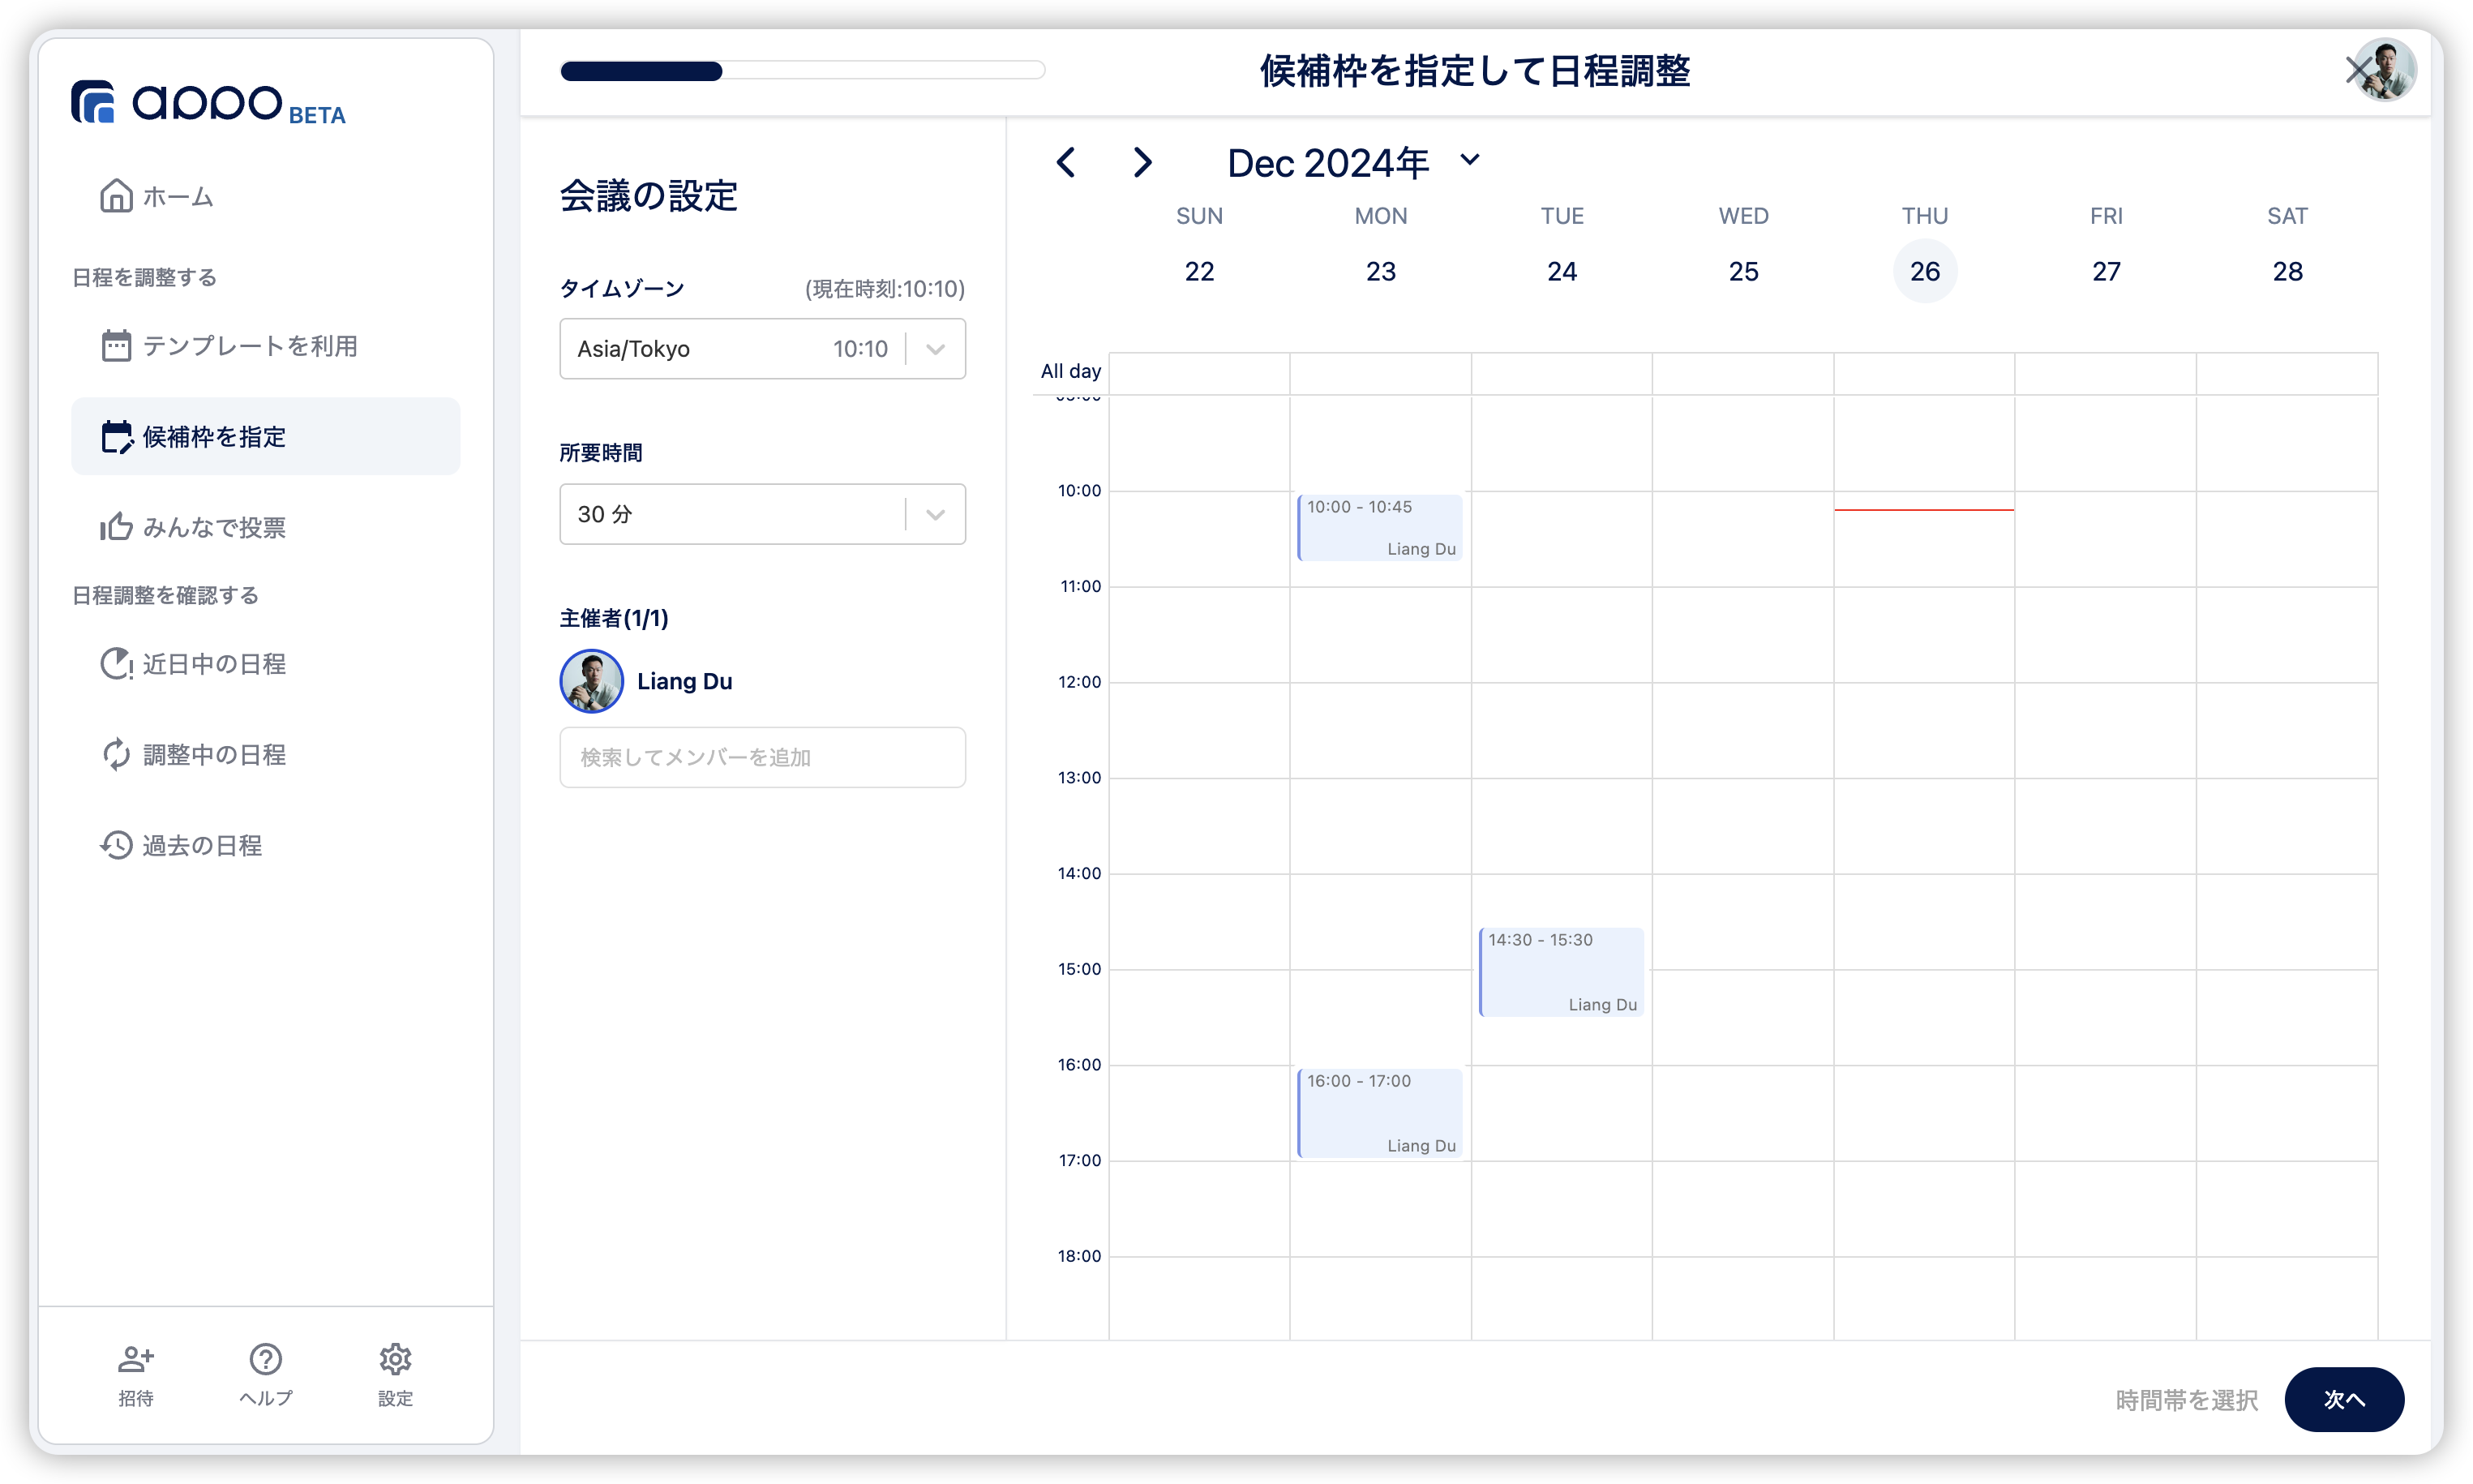Open 過去の日程 history icon
Image resolution: width=2473 pixels, height=1484 pixels.
(x=116, y=846)
